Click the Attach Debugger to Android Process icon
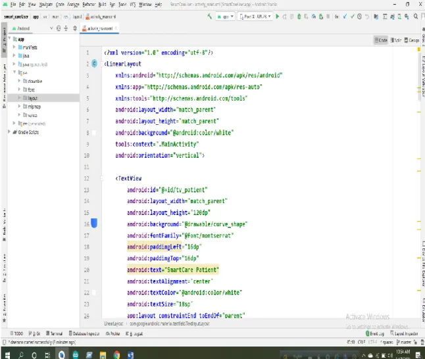Image resolution: width=425 pixels, height=359 pixels. click(321, 16)
